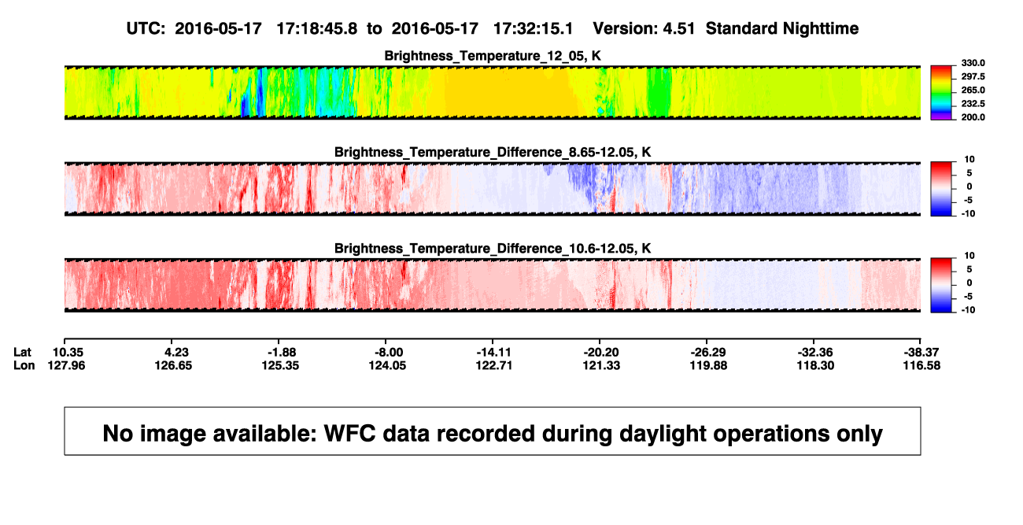The height and width of the screenshot is (525, 1023).
Task: Click the 'Brightness_Temperature_Difference_10.6-12.05, K' title
Action: tap(493, 248)
